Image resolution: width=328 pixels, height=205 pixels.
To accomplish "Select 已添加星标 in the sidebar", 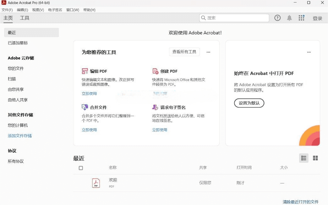I will point(18,43).
